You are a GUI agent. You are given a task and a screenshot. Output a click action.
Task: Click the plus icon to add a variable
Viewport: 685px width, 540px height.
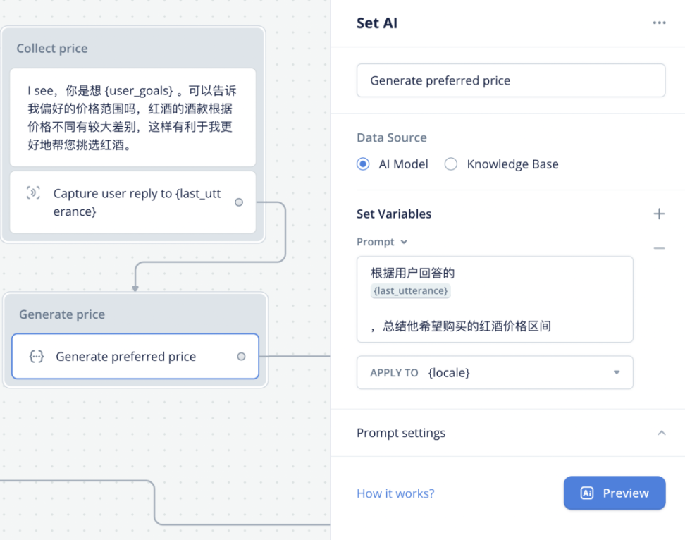pyautogui.click(x=659, y=214)
